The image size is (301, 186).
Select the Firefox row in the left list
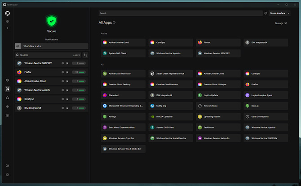point(52,72)
